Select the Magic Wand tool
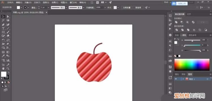Viewport: 212px width, 101px height. 3,20
